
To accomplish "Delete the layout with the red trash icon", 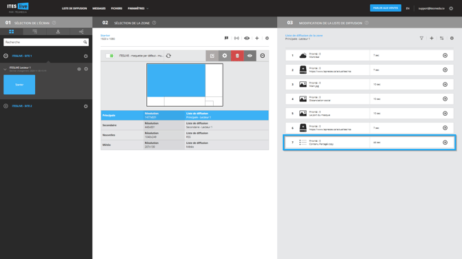I will click(x=237, y=56).
